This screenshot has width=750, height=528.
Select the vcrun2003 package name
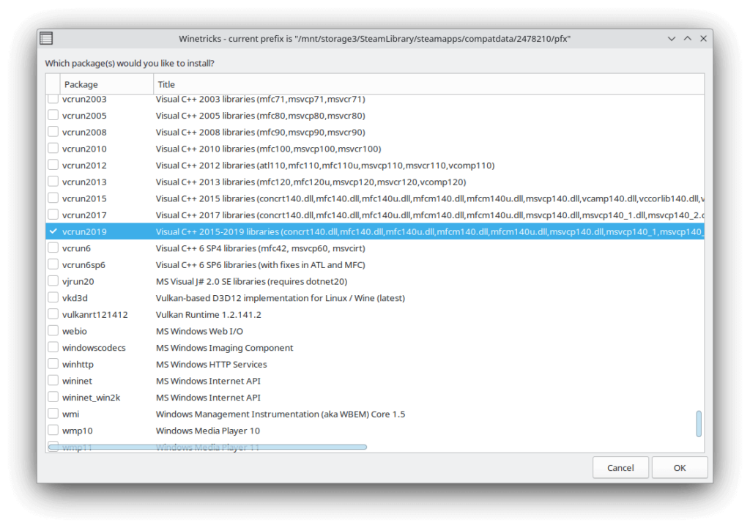(84, 99)
